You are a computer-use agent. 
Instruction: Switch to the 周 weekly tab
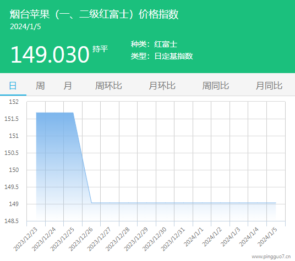coord(40,86)
